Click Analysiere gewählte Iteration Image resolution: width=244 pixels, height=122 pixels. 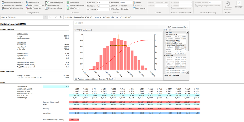(208, 6)
